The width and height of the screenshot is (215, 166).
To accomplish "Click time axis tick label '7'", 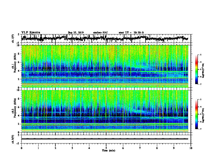I will coord(140,148).
